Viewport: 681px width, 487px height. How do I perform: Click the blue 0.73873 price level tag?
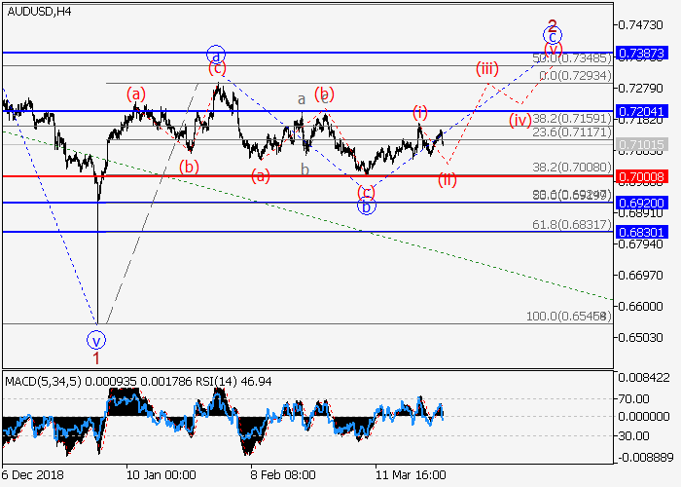tap(644, 51)
